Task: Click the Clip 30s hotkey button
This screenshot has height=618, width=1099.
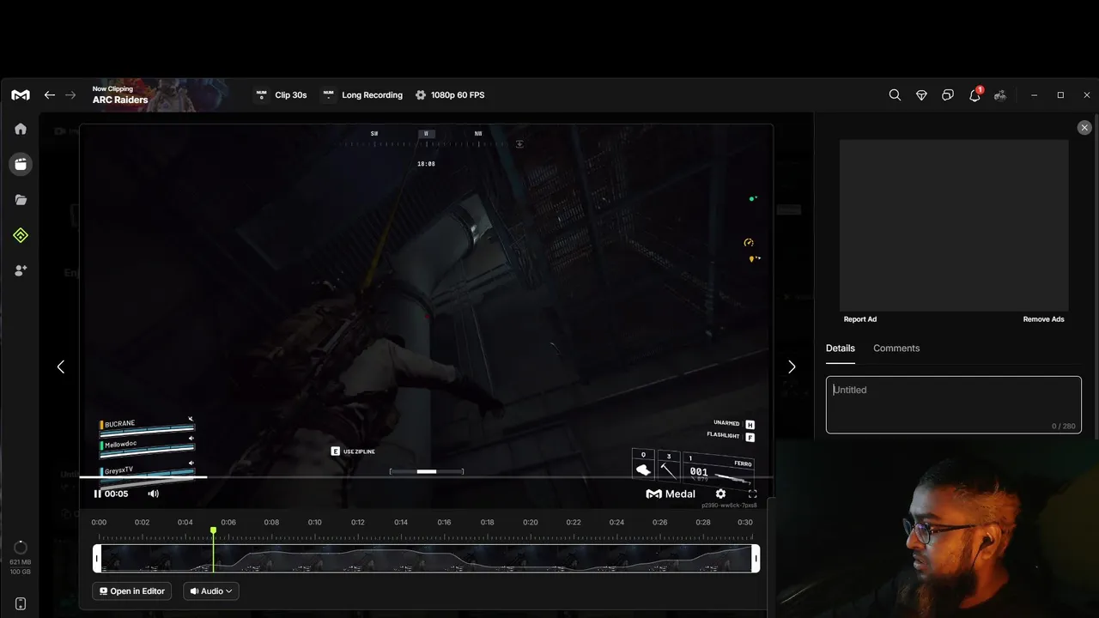Action: [x=281, y=95]
